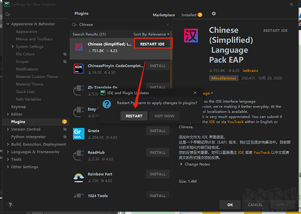Collapse Appearance & Behavior section
Viewport: 301px width, 214px height.
point(8,24)
